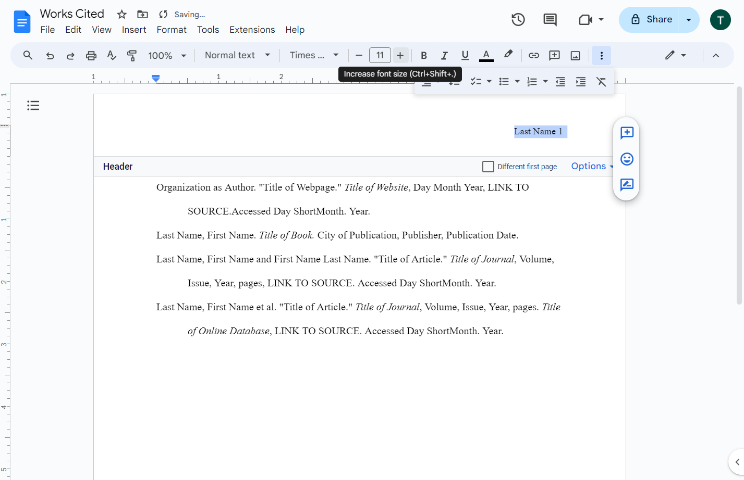Open the editing mode pencil dropdown
The image size is (744, 480).
pos(675,55)
